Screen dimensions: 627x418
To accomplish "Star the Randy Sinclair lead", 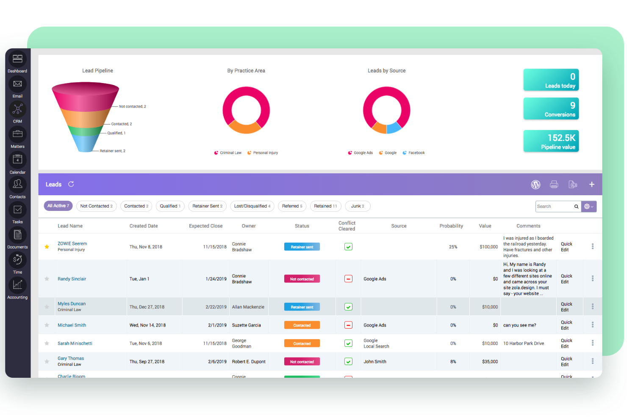I will 47,279.
